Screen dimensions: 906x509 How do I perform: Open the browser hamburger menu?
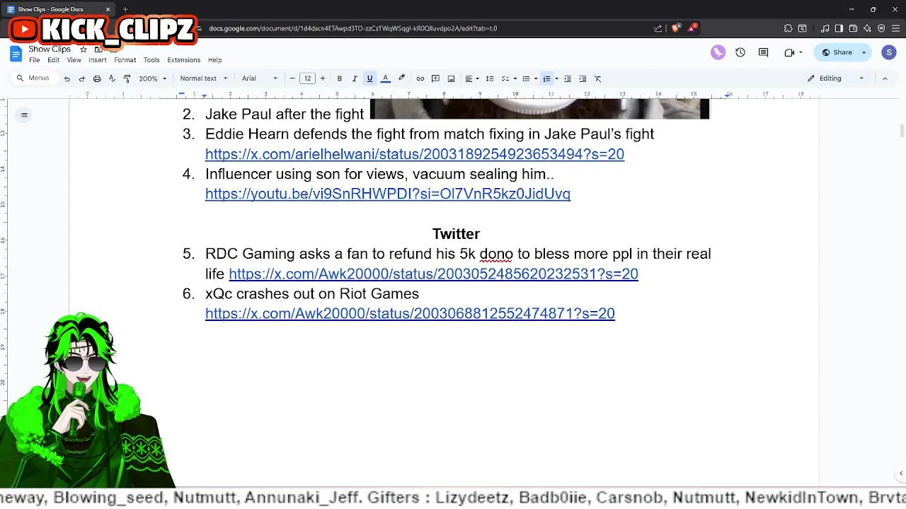[895, 28]
